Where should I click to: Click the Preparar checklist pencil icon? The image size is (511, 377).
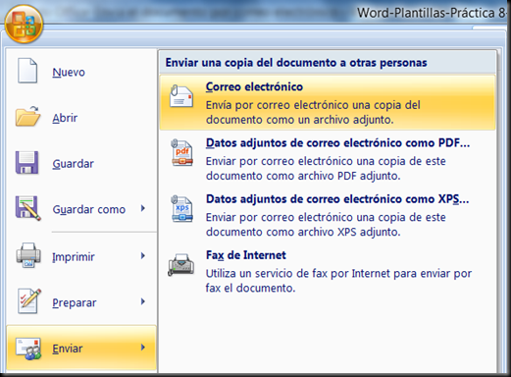pyautogui.click(x=29, y=301)
